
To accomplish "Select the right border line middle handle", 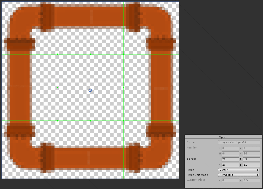I will pos(123,87).
